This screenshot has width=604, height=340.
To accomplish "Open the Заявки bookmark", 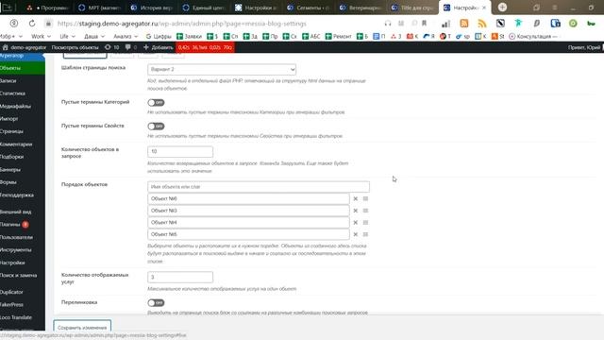I will (189, 36).
